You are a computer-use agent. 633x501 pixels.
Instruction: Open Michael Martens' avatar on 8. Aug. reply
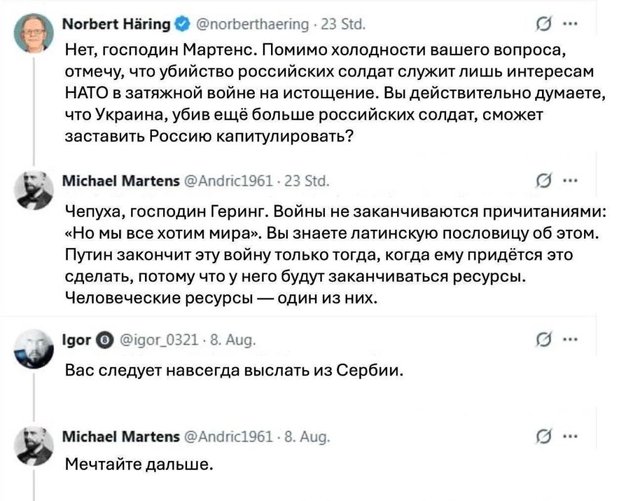[34, 445]
